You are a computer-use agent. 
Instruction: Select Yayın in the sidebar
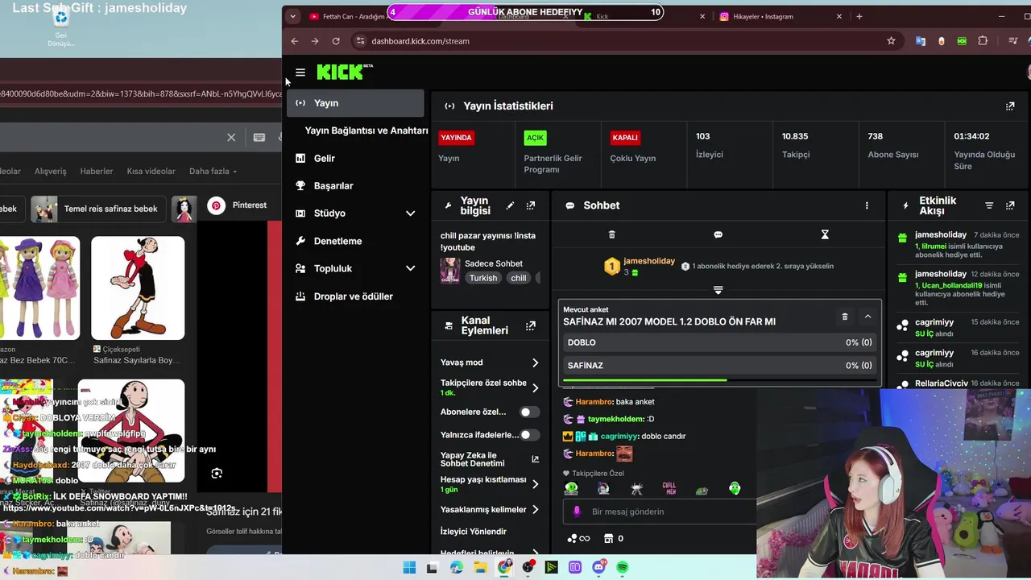[x=355, y=103]
